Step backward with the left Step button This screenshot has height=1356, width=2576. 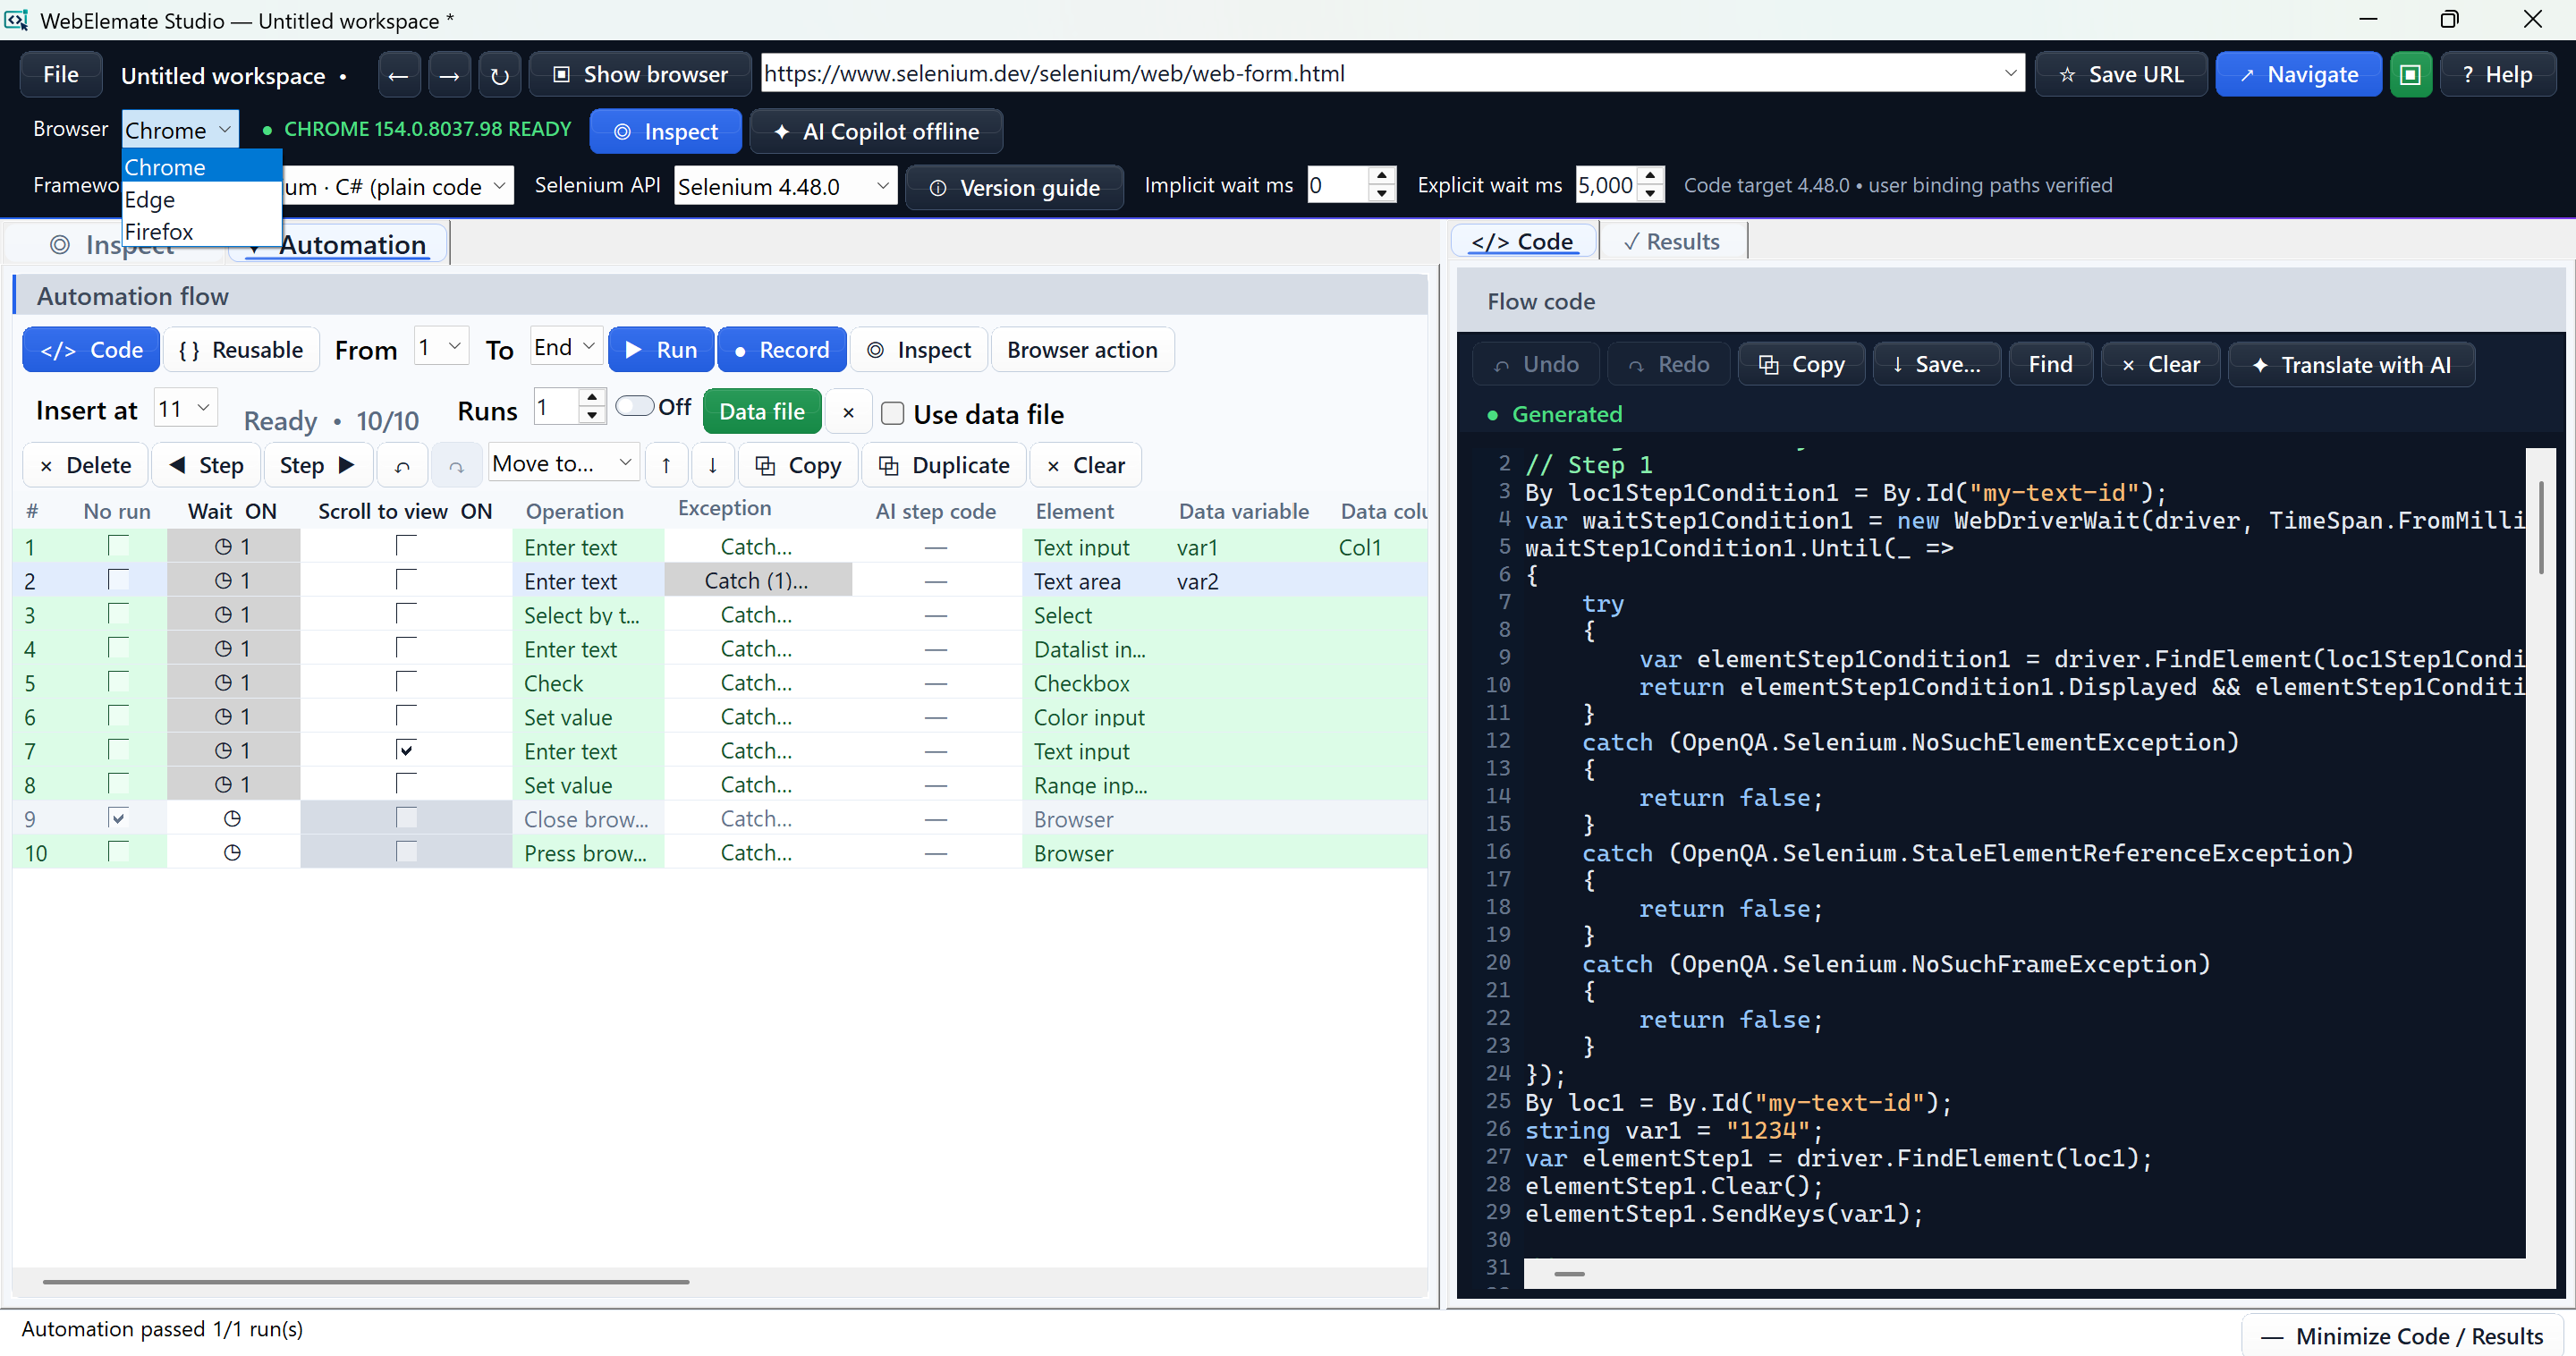click(x=206, y=465)
